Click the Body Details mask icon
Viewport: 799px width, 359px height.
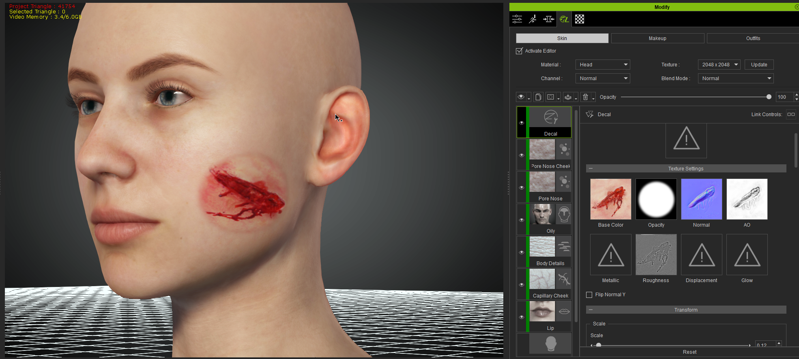click(x=564, y=247)
